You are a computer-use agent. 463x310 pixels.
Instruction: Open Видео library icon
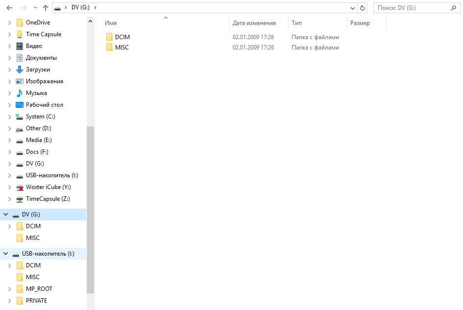20,46
